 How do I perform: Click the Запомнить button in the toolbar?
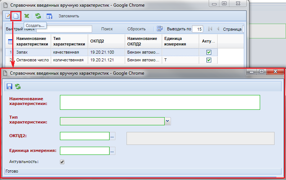tap(69, 16)
